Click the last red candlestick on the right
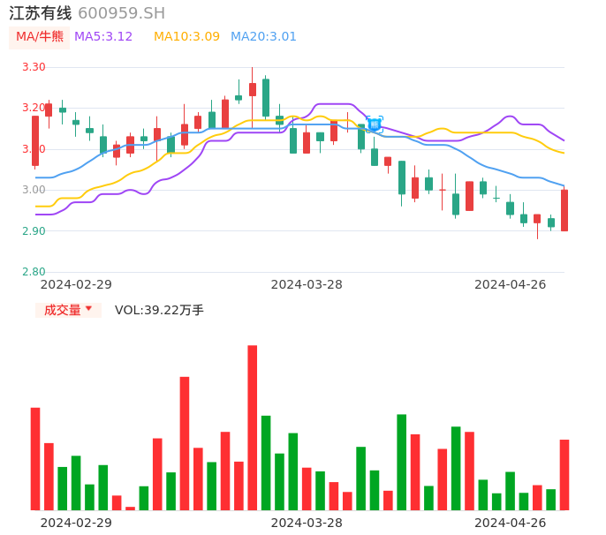606x535 pixels. click(564, 210)
